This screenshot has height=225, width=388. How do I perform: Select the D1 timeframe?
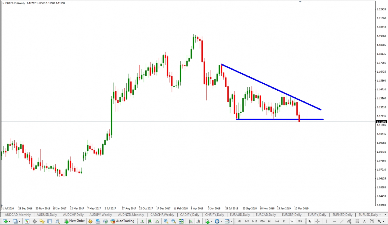coord(285,221)
